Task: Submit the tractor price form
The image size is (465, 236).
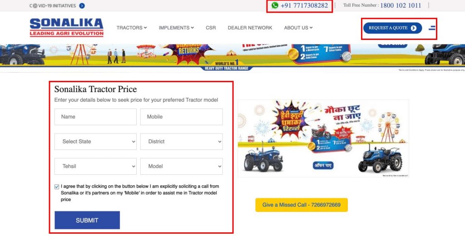Action: click(x=87, y=220)
